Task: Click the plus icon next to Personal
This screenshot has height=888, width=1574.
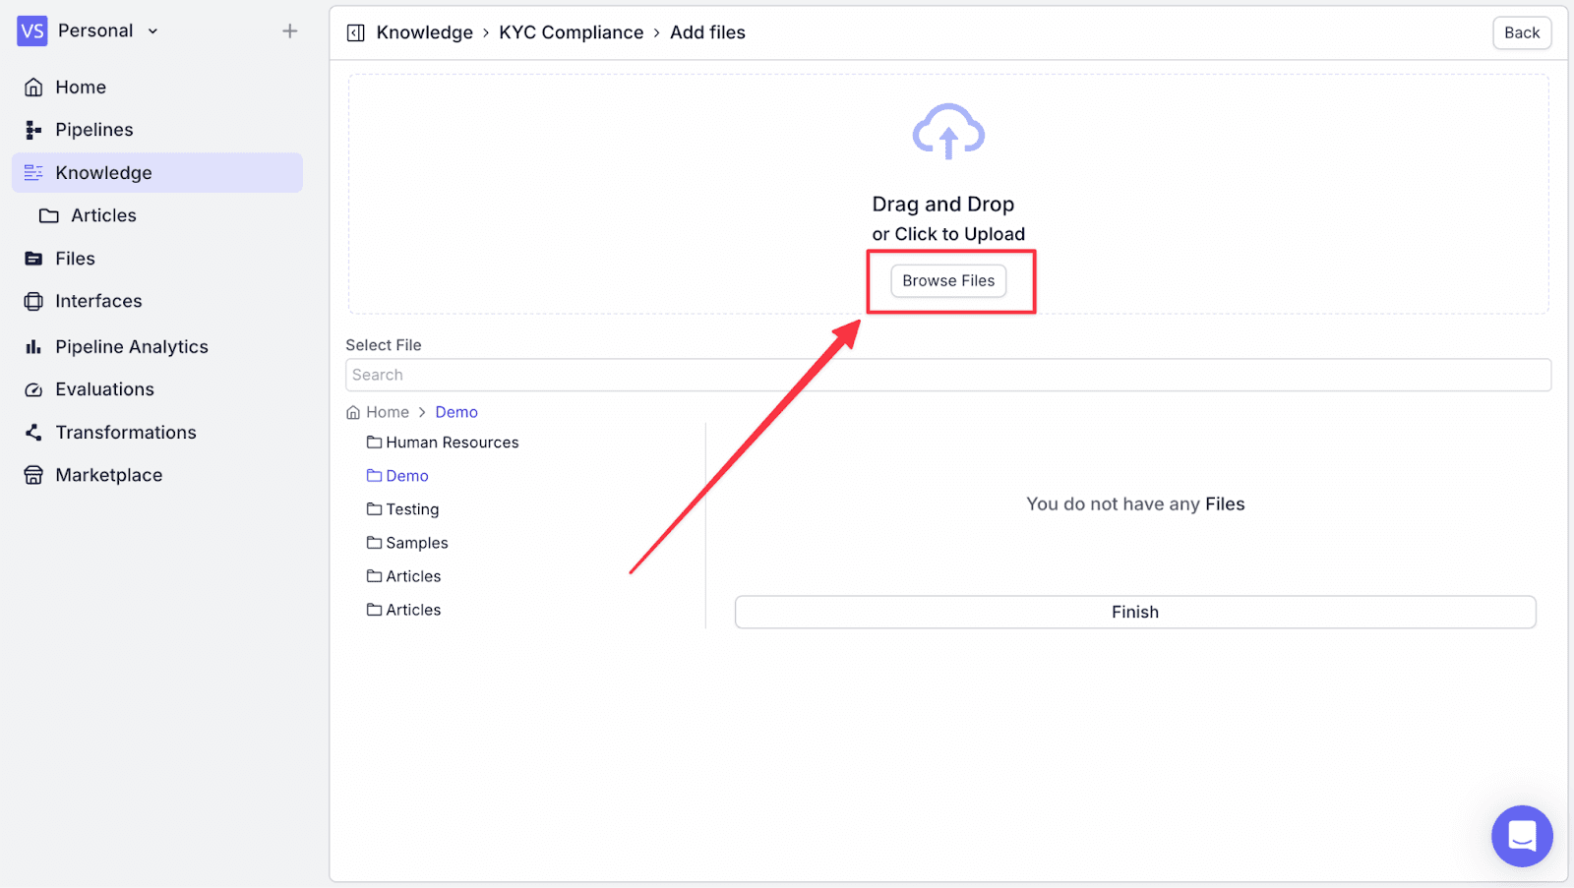Action: pyautogui.click(x=289, y=31)
